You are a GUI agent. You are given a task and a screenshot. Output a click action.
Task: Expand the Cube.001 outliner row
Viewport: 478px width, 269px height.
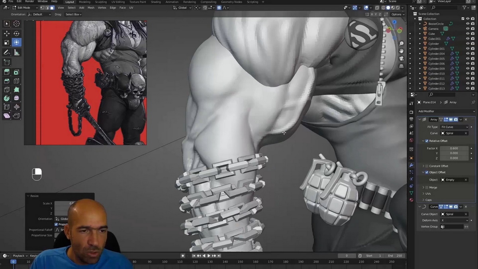click(x=420, y=39)
